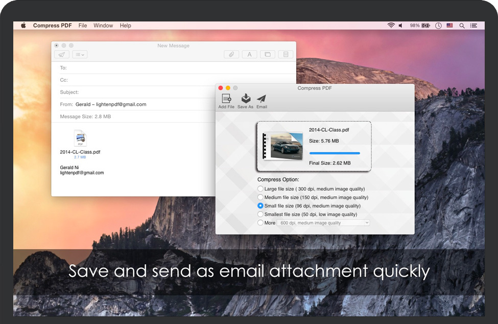Expand the 600 dpi quality dropdown
Screen dimensions: 498x324
coord(323,223)
